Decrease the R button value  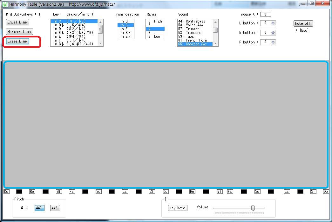tap(273, 43)
